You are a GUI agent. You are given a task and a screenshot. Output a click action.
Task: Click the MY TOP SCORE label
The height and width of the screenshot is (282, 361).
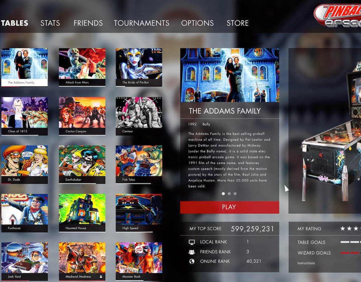pyautogui.click(x=205, y=229)
